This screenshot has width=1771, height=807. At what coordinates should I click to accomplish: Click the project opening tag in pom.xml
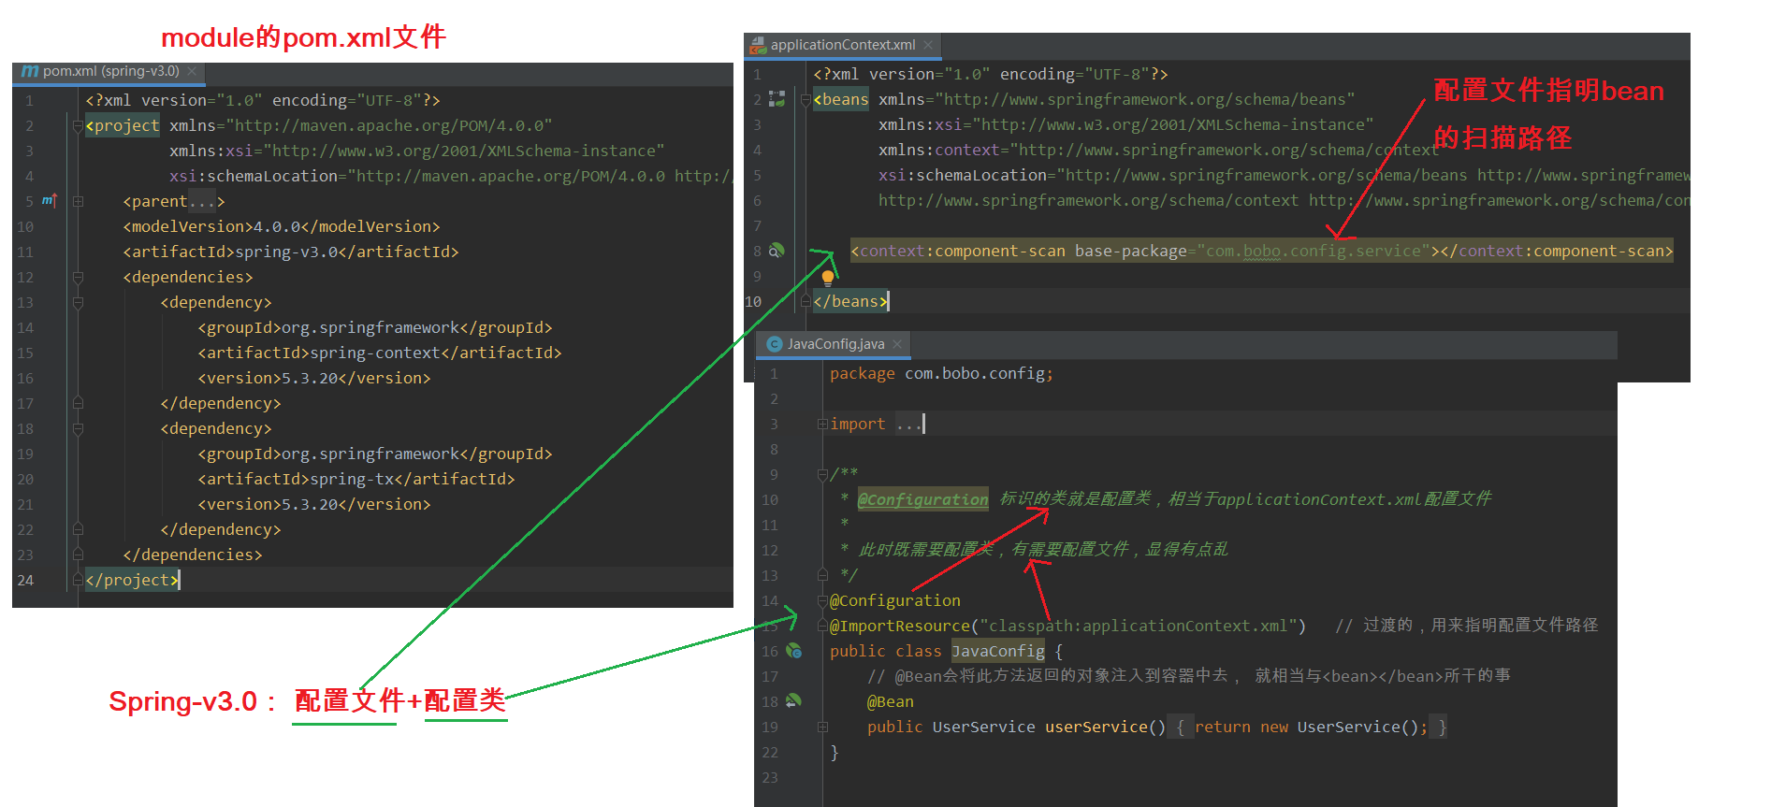tap(123, 125)
